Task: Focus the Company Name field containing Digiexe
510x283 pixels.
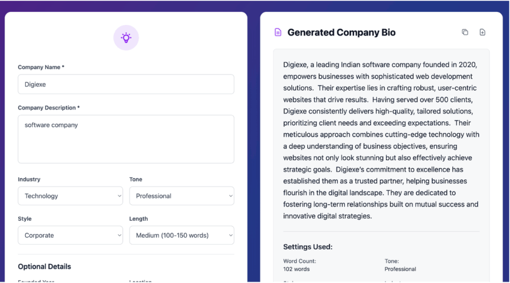Action: (x=126, y=85)
